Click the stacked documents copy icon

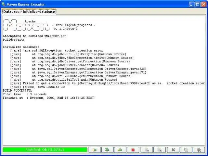click(186, 150)
